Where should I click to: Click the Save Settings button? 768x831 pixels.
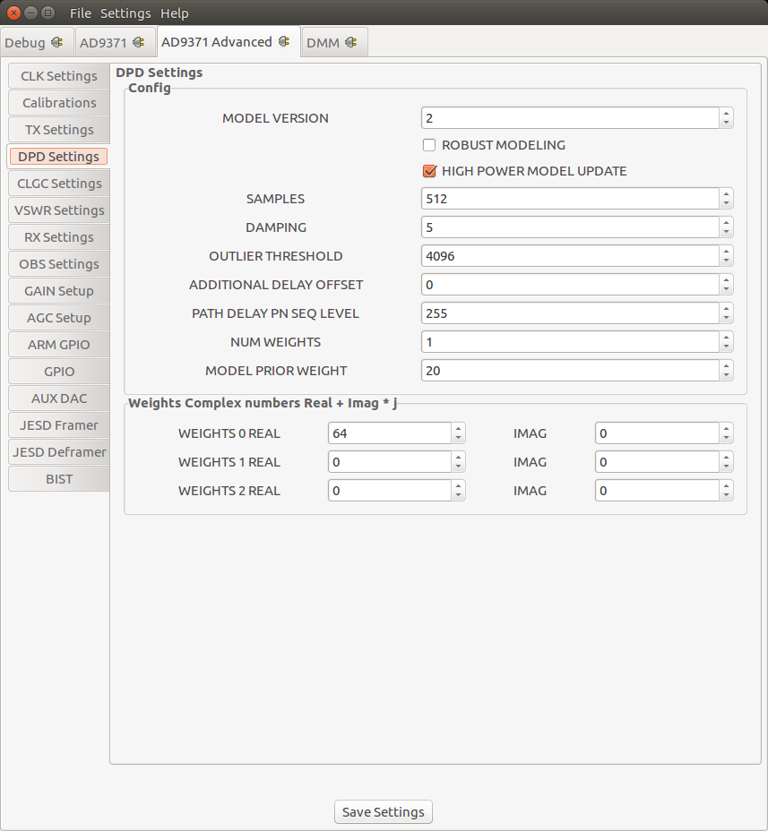click(x=383, y=811)
